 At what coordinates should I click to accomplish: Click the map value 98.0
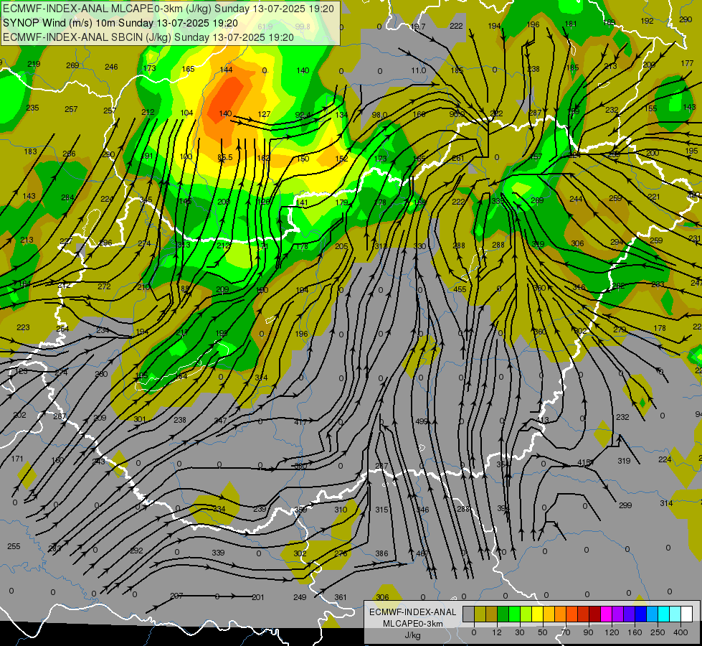pyautogui.click(x=379, y=115)
